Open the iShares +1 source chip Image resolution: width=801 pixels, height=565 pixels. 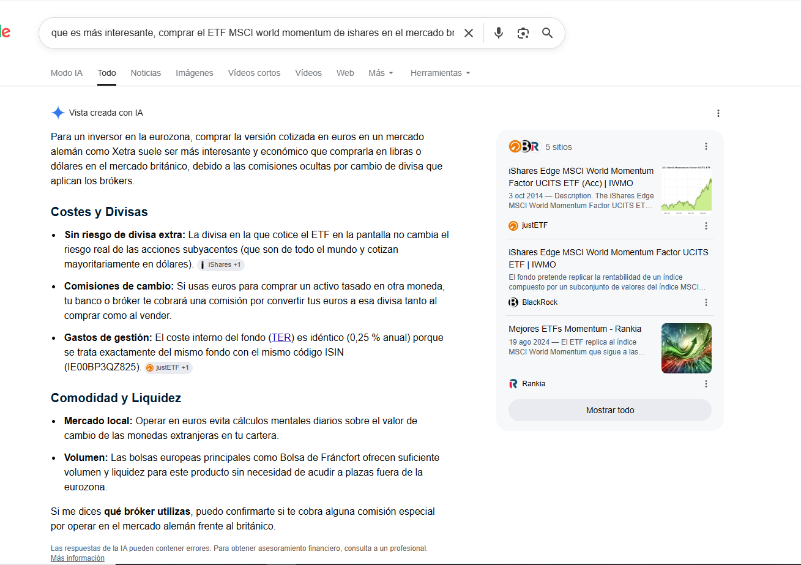[x=221, y=265]
